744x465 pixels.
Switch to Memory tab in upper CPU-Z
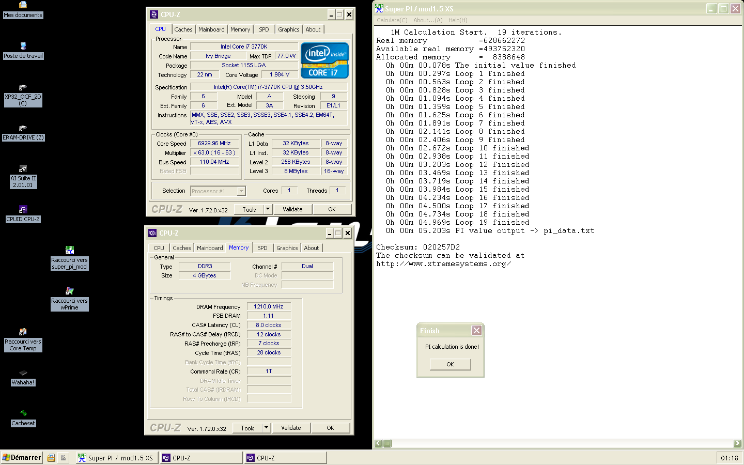pyautogui.click(x=240, y=29)
